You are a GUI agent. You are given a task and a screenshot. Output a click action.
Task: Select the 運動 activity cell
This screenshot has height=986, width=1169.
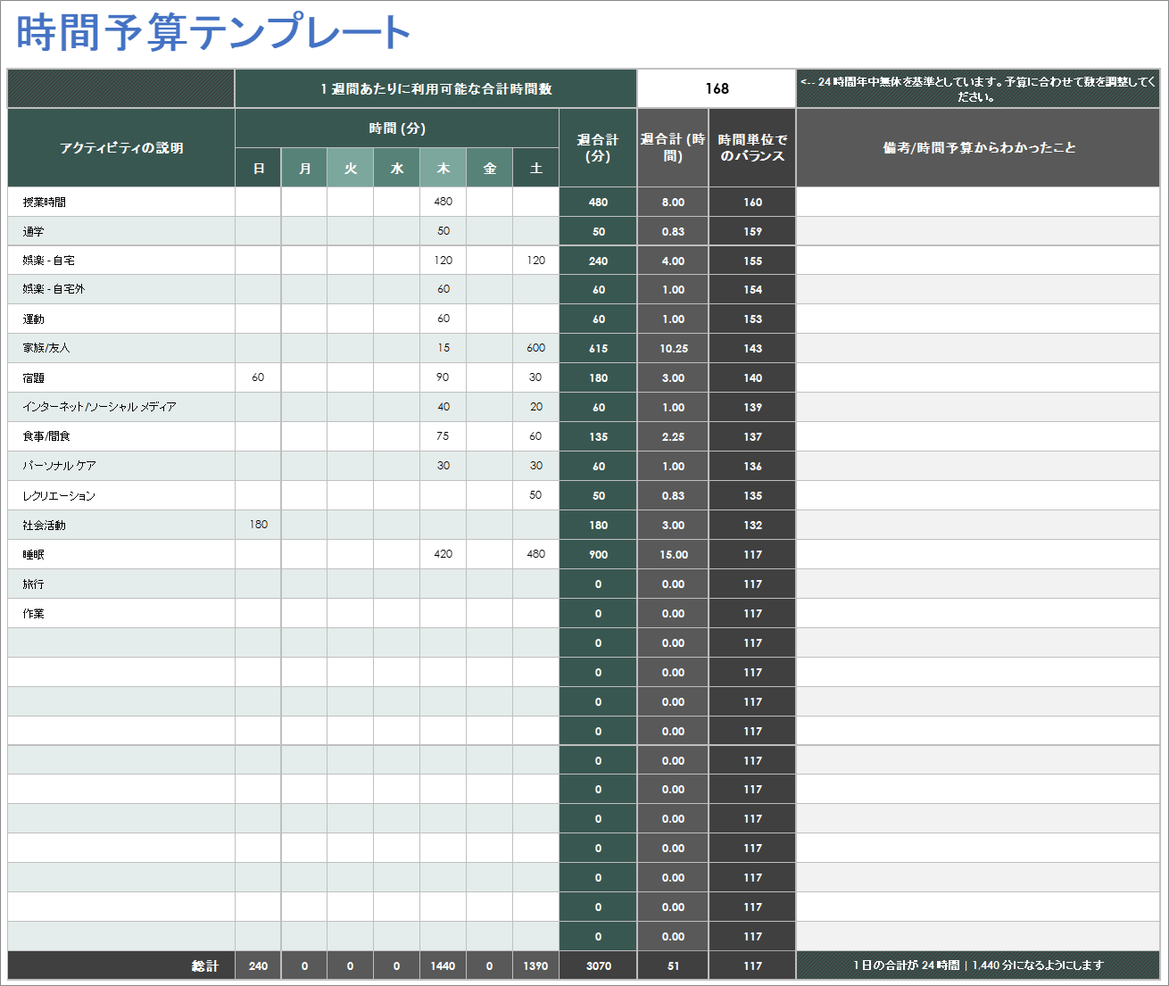click(x=121, y=319)
